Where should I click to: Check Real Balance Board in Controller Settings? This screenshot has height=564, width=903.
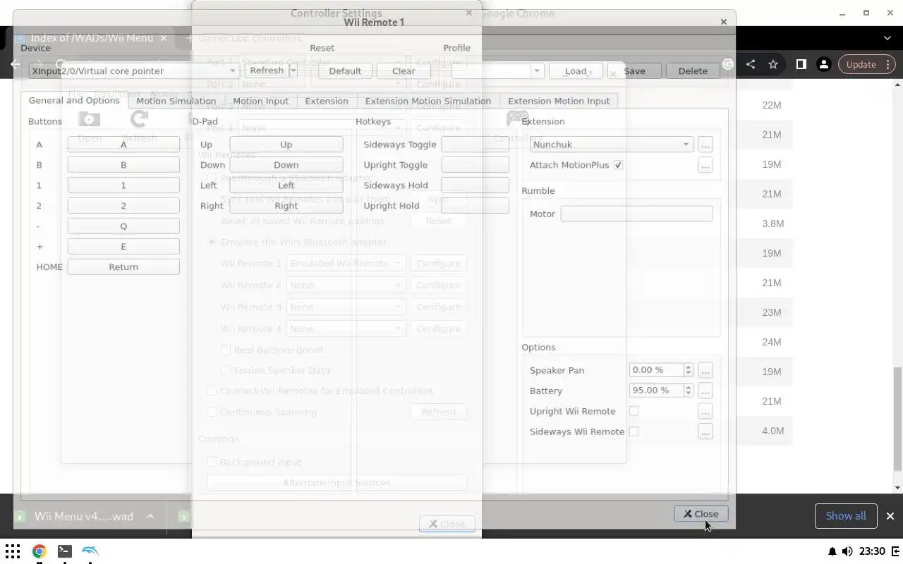(x=226, y=350)
